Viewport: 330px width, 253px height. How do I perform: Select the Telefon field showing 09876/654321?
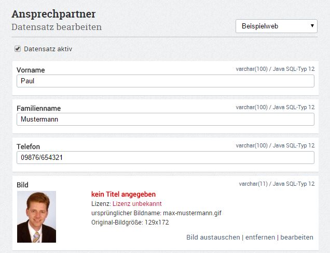tap(166, 158)
